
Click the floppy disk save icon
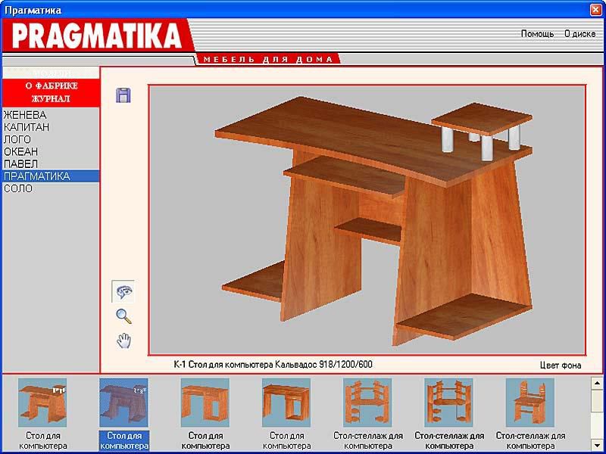pyautogui.click(x=123, y=95)
